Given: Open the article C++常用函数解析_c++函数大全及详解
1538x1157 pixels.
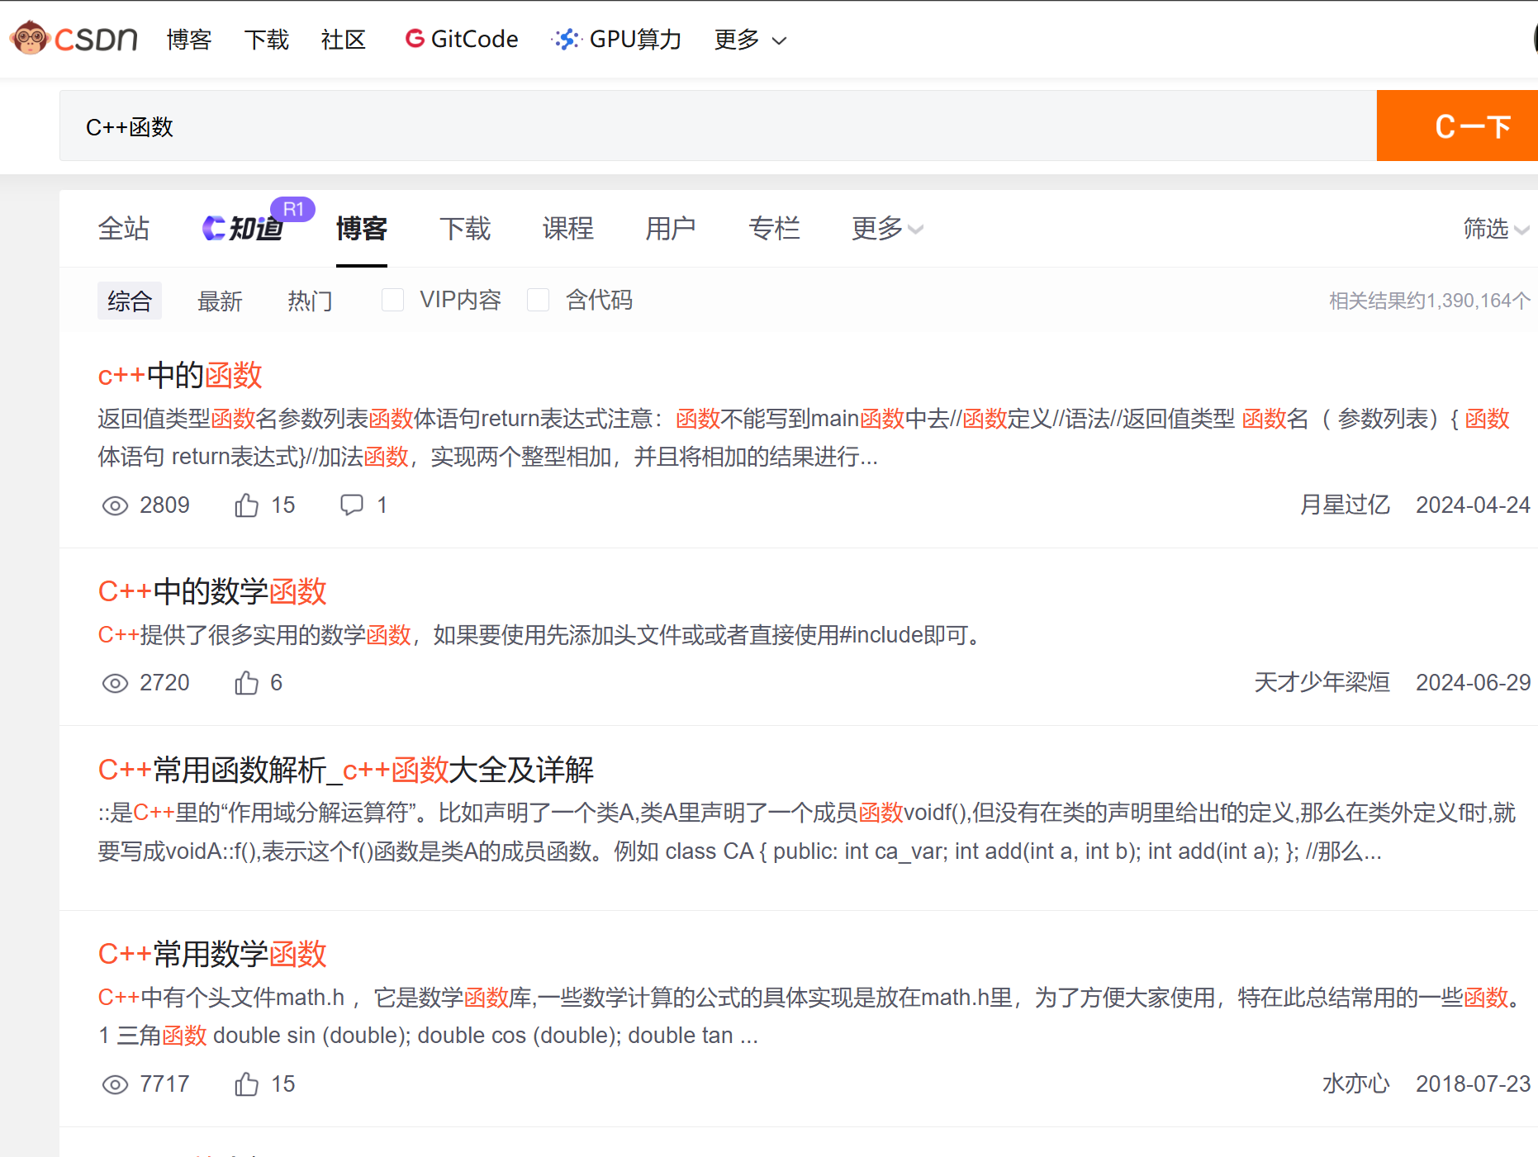Looking at the screenshot, I should click(345, 770).
